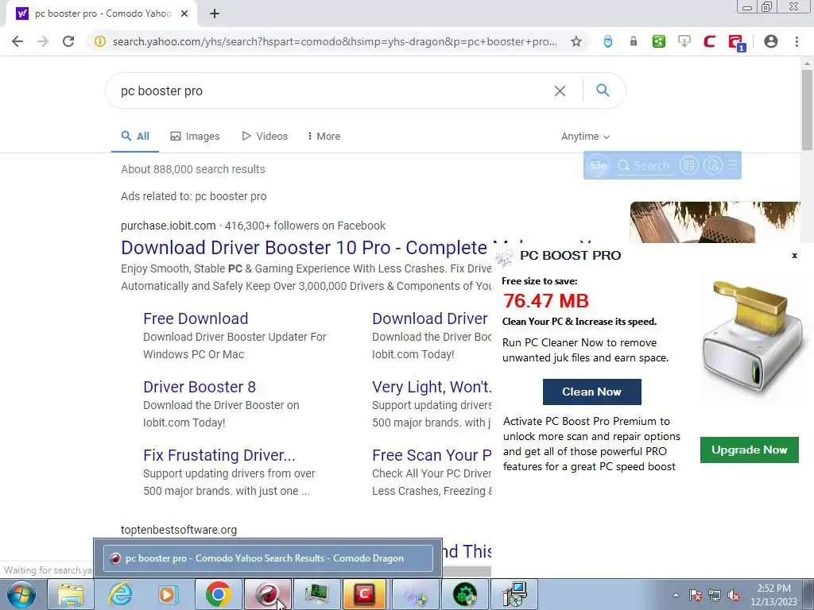Click the grid icon in floating toolbar
814x610 pixels.
tap(689, 165)
